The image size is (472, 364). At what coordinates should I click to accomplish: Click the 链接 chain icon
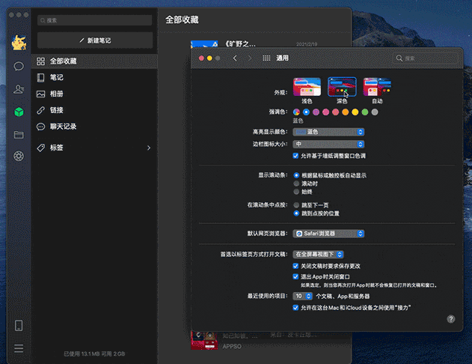(x=40, y=110)
